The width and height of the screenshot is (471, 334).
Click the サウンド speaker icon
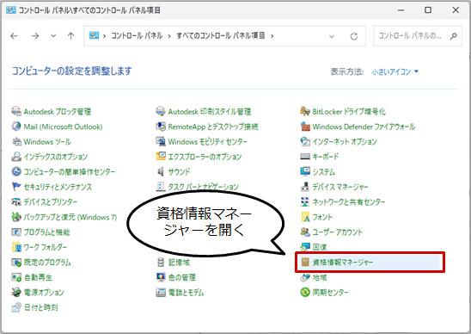161,171
